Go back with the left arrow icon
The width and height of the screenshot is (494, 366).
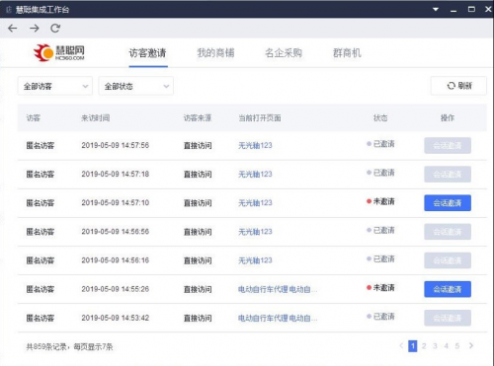(x=13, y=29)
